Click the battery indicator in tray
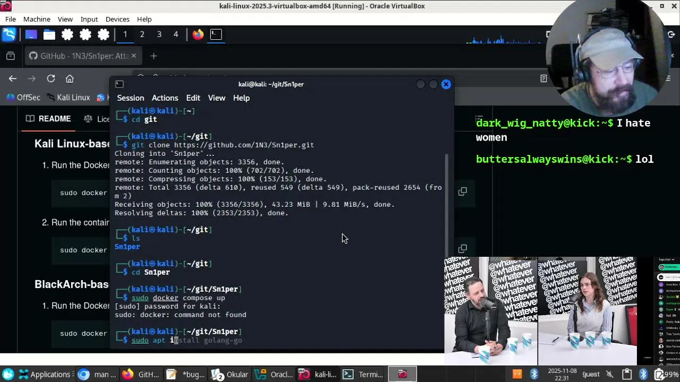The width and height of the screenshot is (680, 382). click(666, 375)
